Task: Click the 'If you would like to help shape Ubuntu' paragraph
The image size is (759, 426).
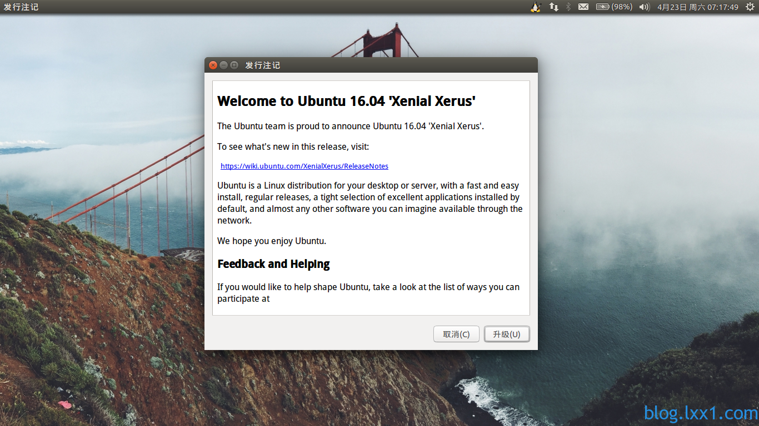Action: (x=368, y=293)
